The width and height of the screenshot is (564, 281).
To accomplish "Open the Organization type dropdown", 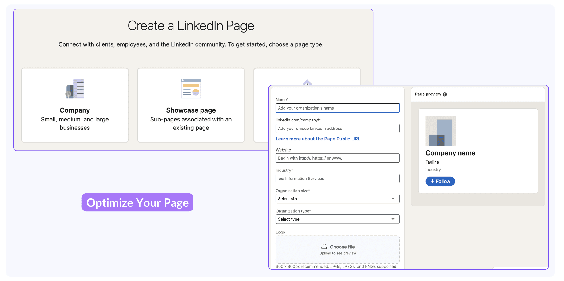I will [x=338, y=219].
